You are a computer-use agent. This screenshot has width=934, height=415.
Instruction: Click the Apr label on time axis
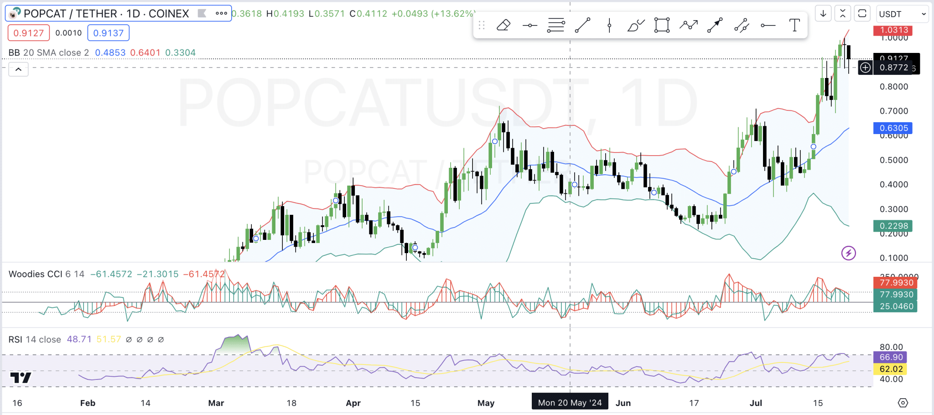click(x=353, y=403)
